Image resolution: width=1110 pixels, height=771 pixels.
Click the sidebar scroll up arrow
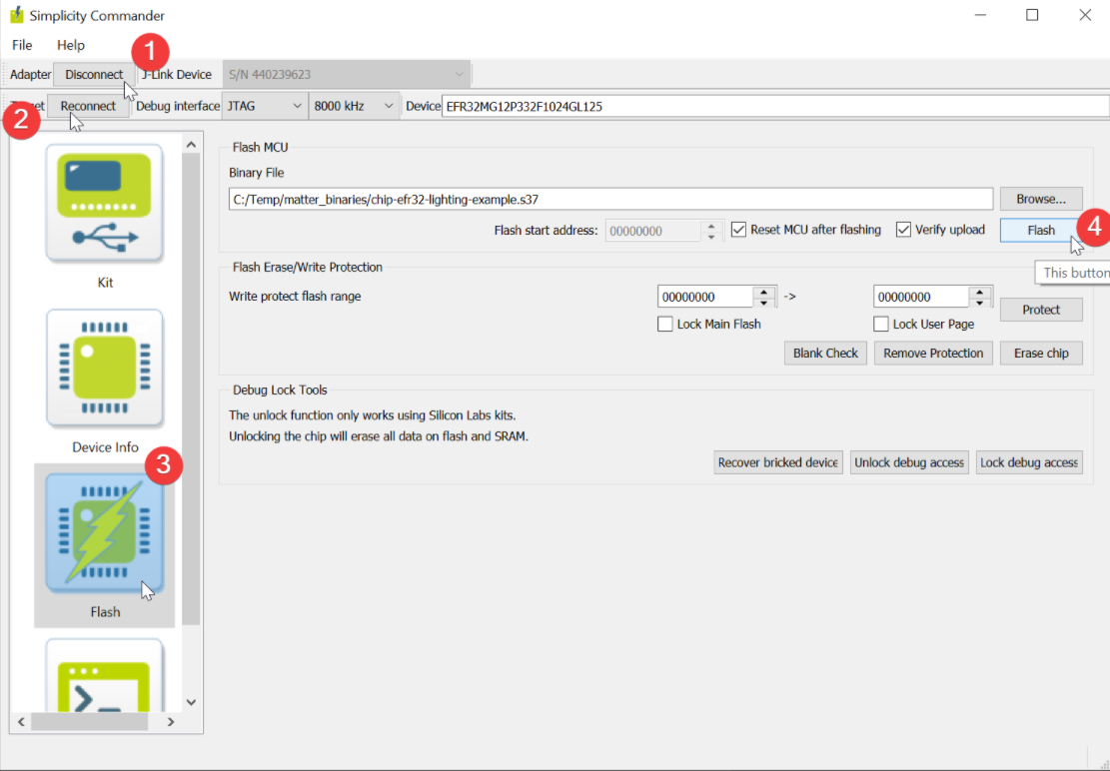pyautogui.click(x=191, y=144)
